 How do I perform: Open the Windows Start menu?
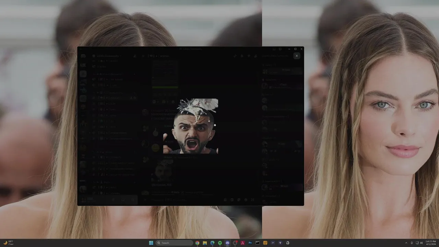151,243
